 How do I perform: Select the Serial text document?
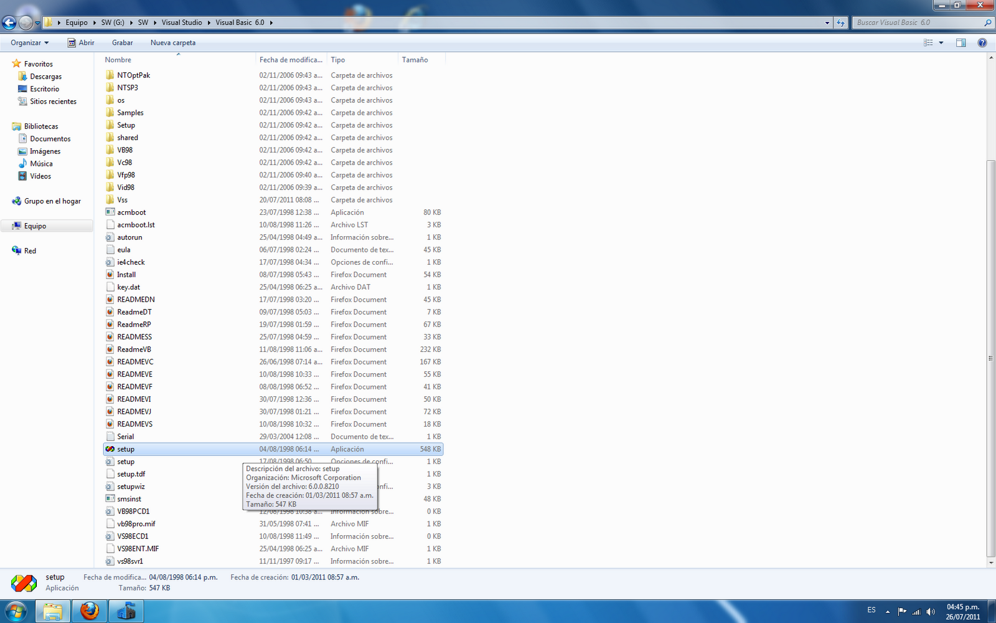pyautogui.click(x=125, y=437)
